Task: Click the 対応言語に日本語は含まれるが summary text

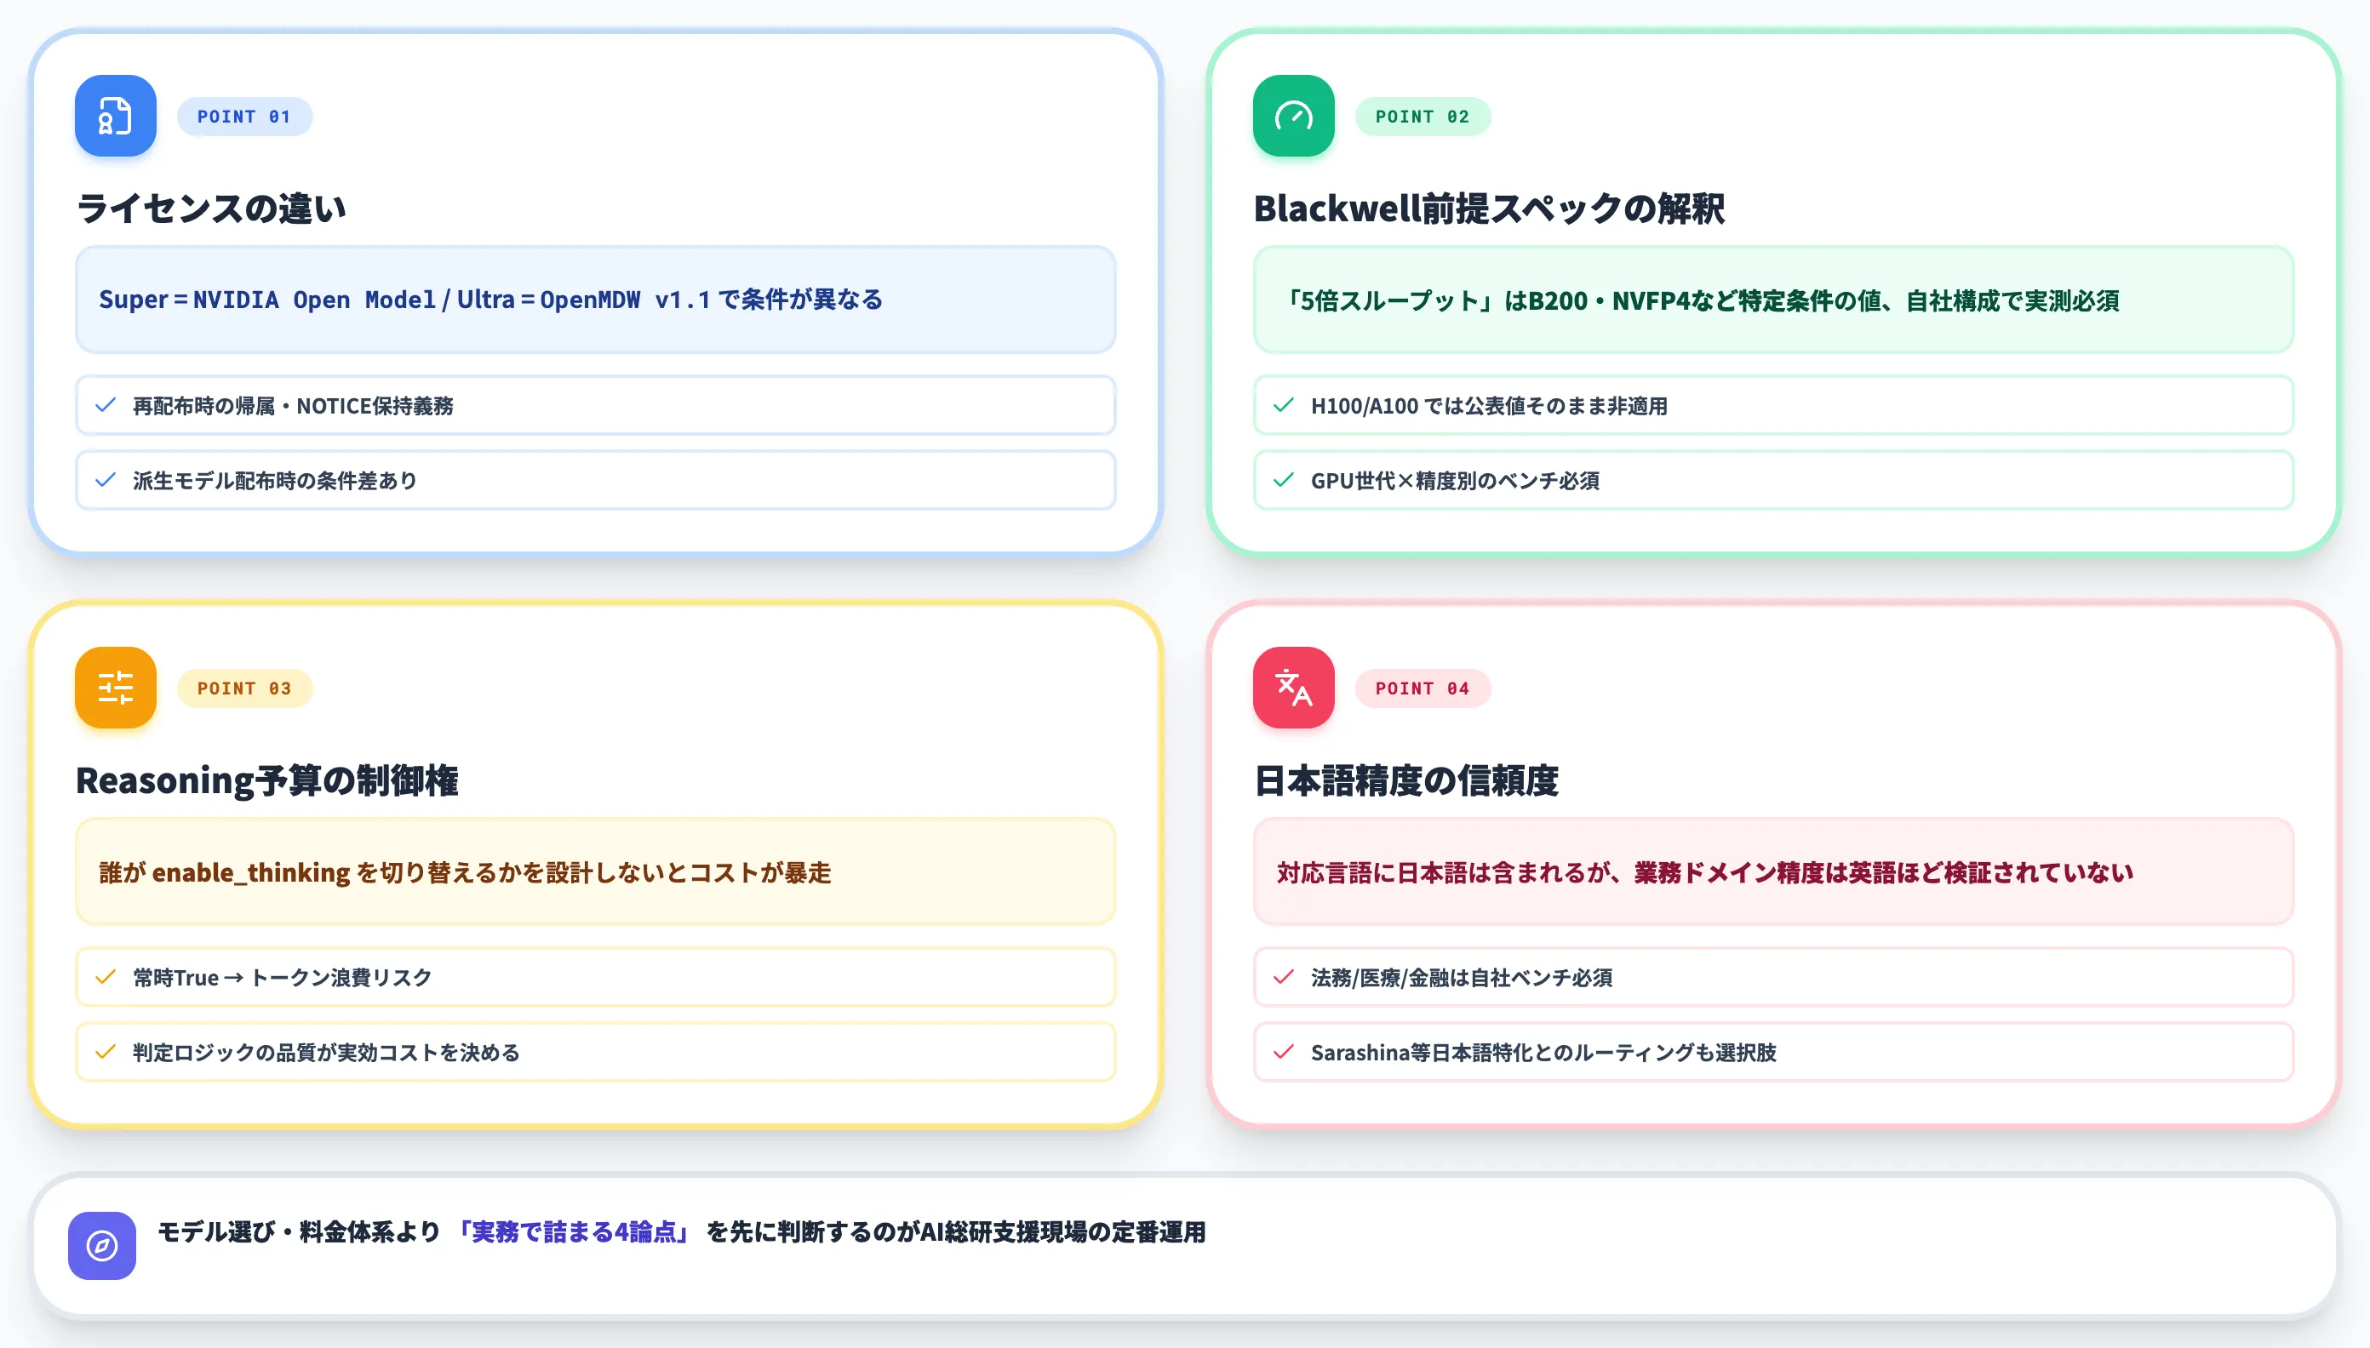Action: point(1705,872)
